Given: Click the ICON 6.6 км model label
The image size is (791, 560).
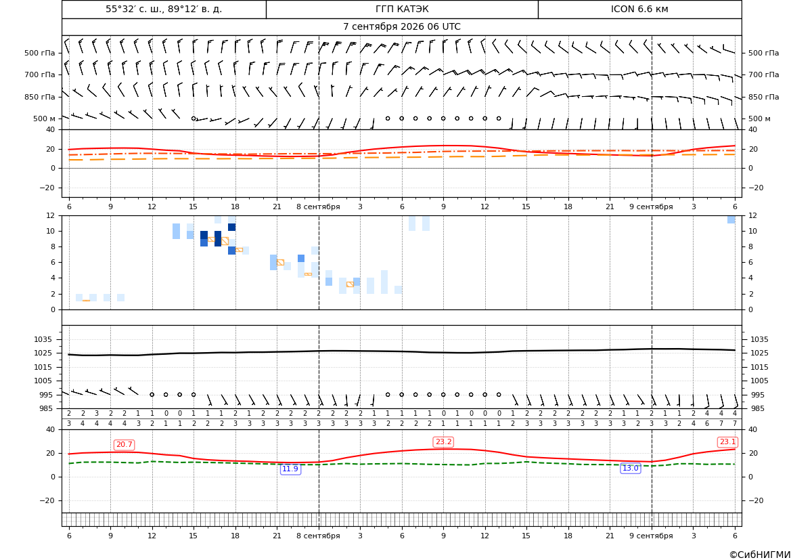Looking at the screenshot, I should tap(639, 9).
